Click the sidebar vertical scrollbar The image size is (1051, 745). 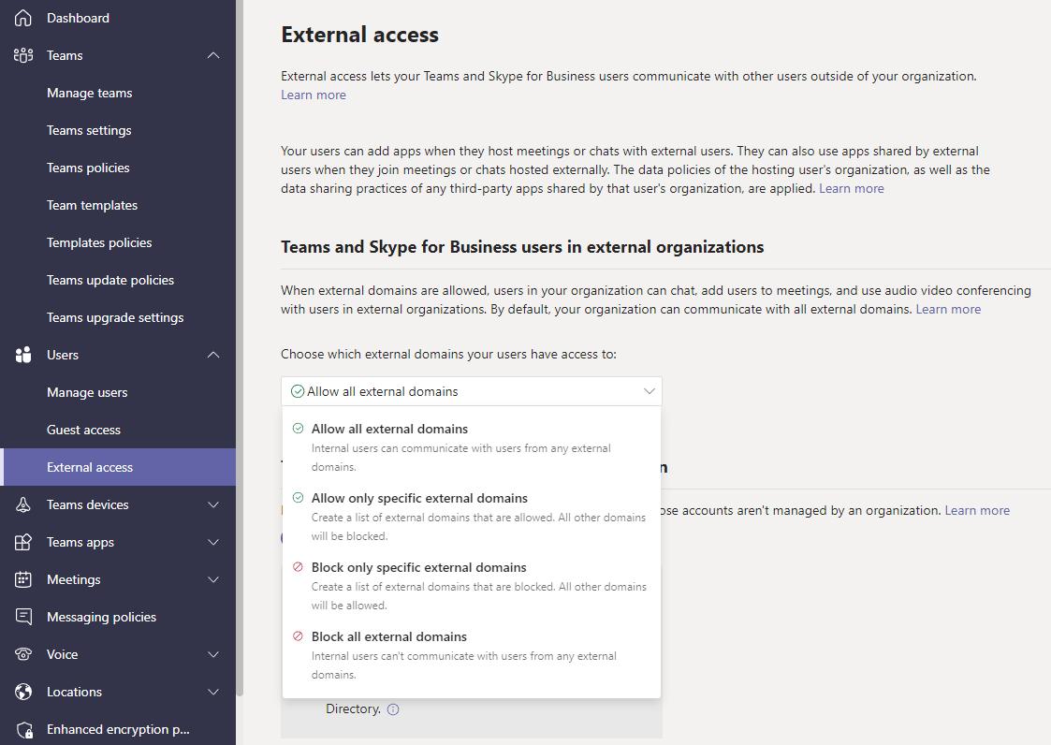(x=240, y=349)
